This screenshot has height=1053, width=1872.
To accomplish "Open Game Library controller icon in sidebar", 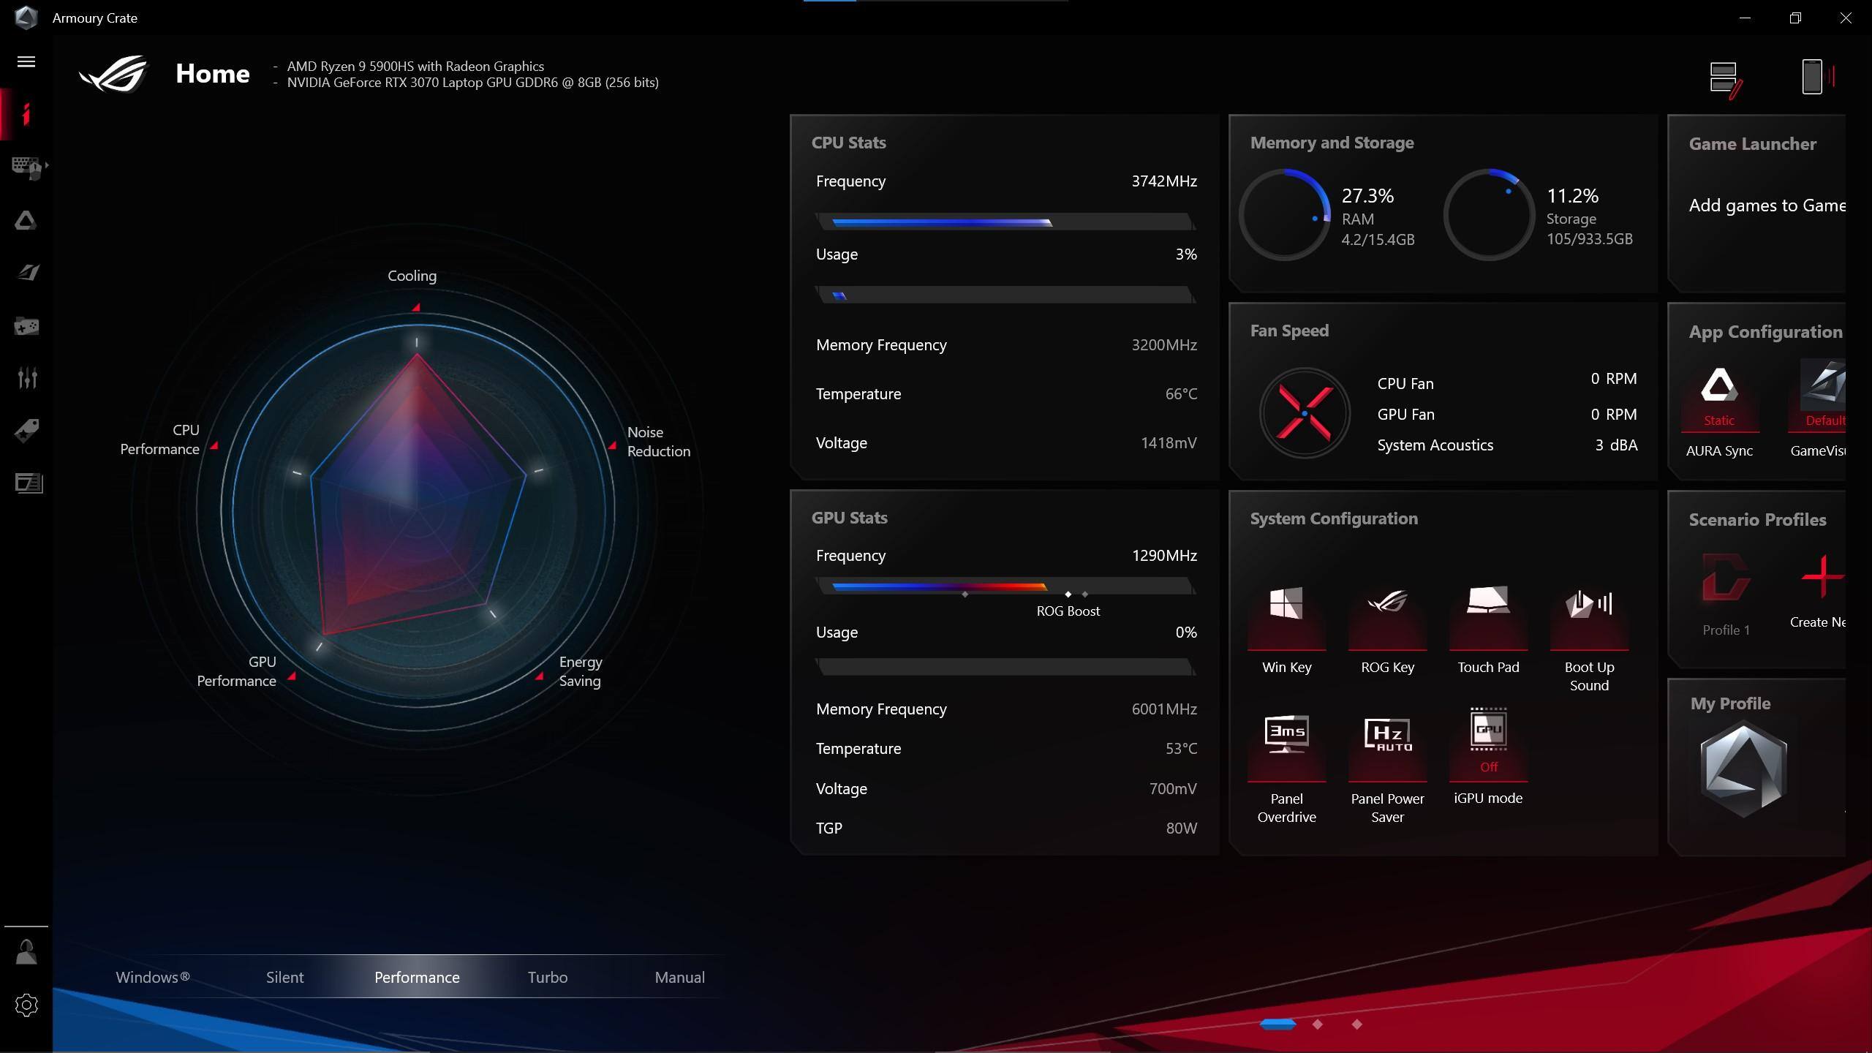I will point(26,325).
